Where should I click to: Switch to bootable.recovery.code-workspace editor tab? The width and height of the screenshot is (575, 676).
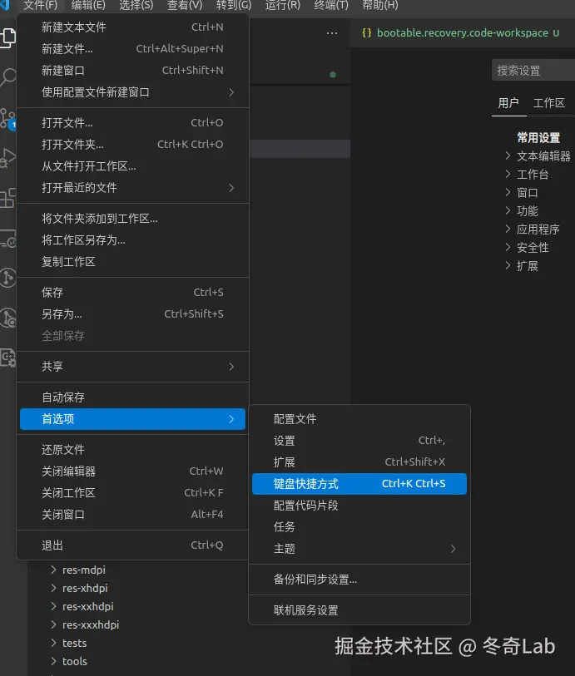(x=462, y=33)
